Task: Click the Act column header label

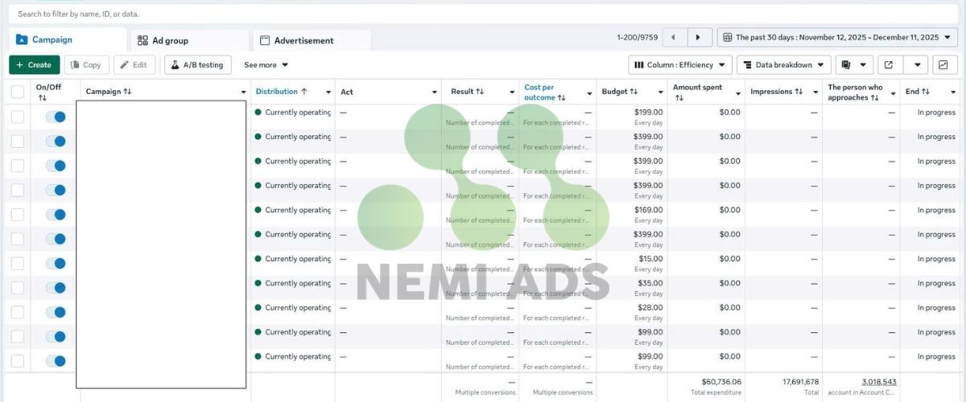Action: pos(347,92)
